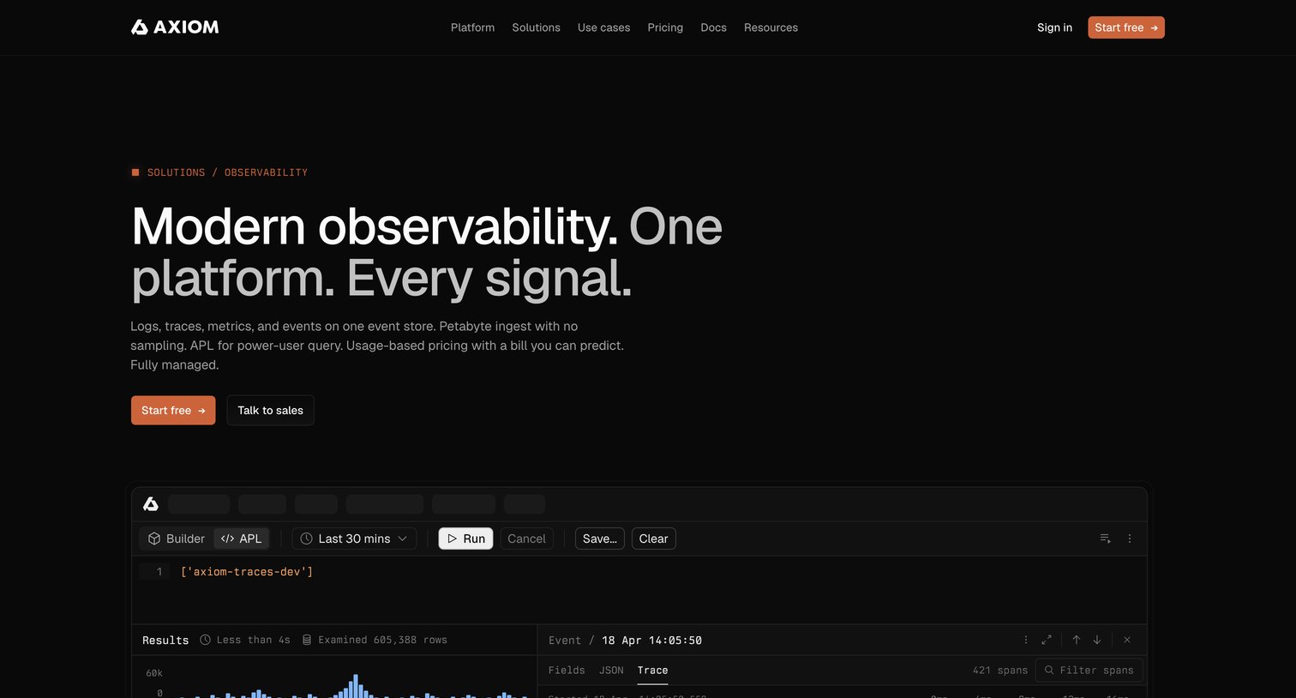The height and width of the screenshot is (698, 1296).
Task: Click the Save... button
Action: pos(599,539)
